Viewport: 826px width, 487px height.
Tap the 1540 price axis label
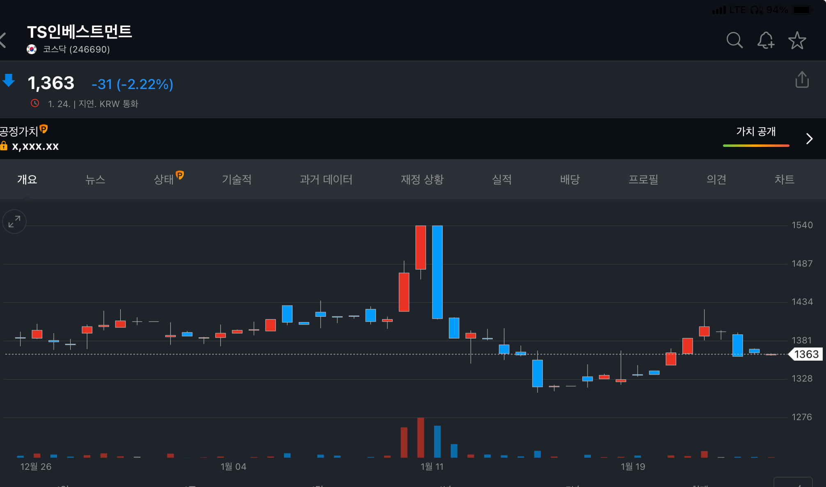click(x=802, y=225)
